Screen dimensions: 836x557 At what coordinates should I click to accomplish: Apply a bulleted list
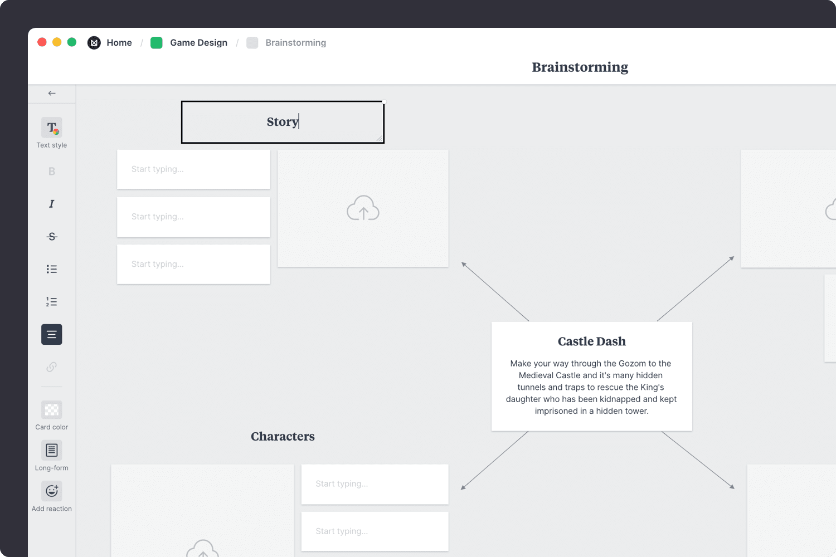click(51, 269)
